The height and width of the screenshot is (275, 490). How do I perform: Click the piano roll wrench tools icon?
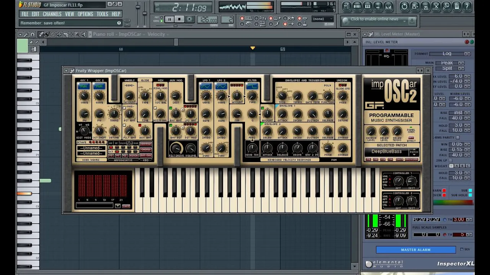(26, 34)
